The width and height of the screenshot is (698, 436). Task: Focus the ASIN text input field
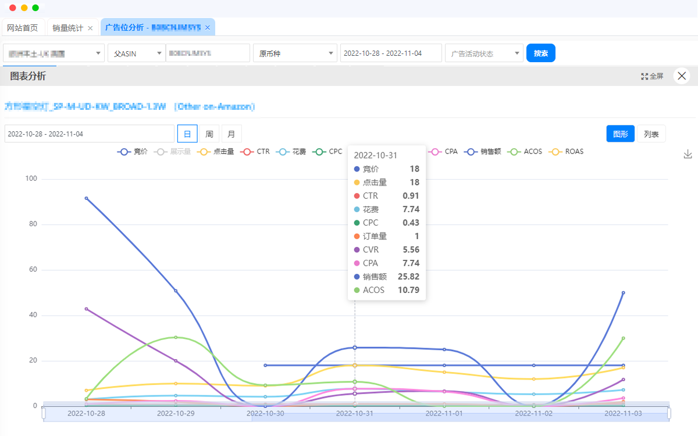coord(208,53)
